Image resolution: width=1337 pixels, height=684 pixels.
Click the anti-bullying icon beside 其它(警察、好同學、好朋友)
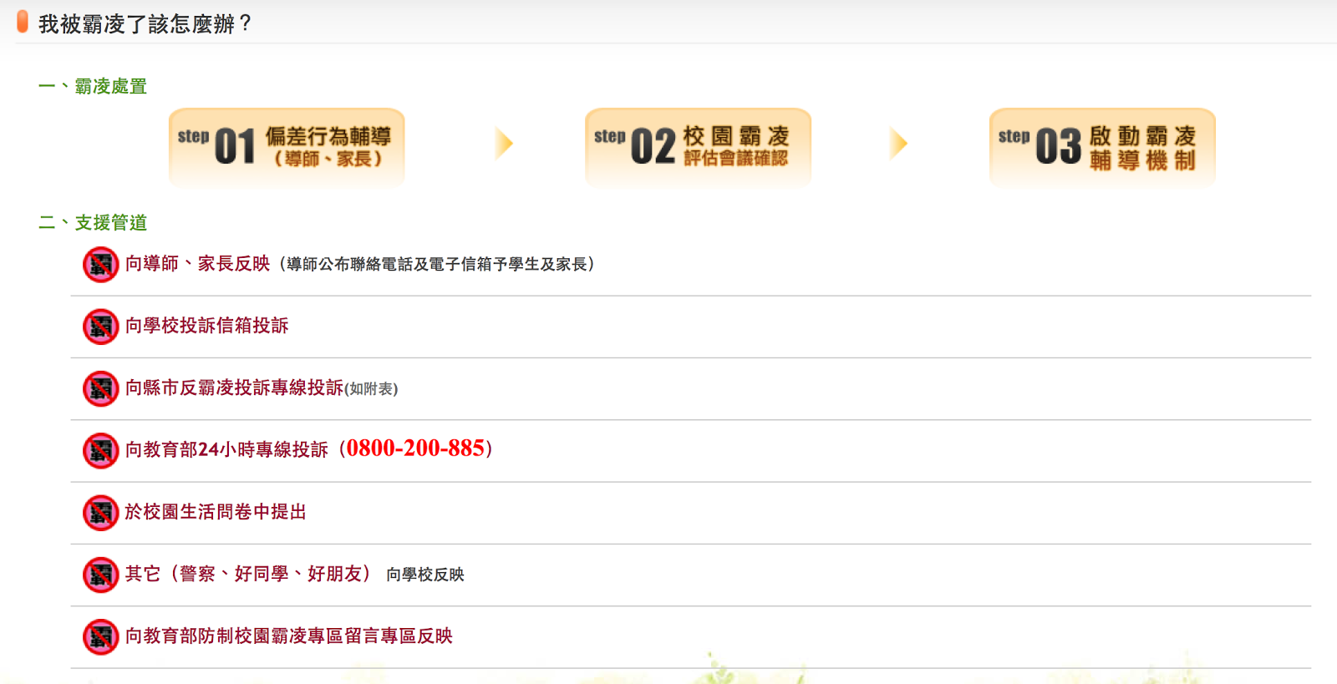coord(101,575)
